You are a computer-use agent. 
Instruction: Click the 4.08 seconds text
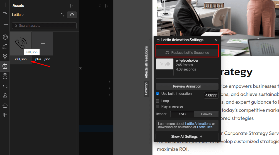tap(186, 69)
